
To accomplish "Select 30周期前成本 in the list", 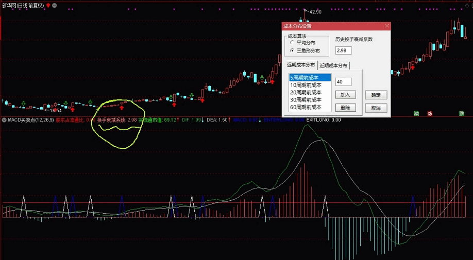I will [x=310, y=100].
